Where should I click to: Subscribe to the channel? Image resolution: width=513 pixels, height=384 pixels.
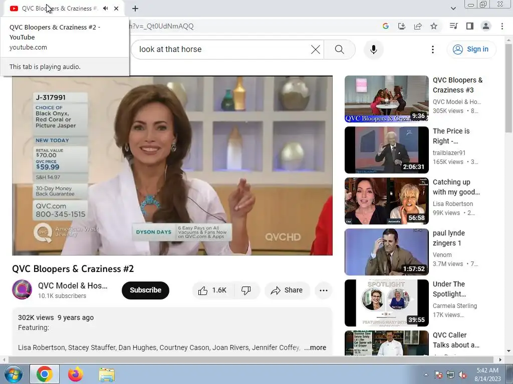coord(146,290)
